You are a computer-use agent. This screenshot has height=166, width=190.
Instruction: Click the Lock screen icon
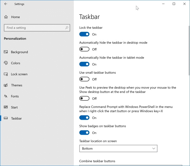click(x=6, y=74)
